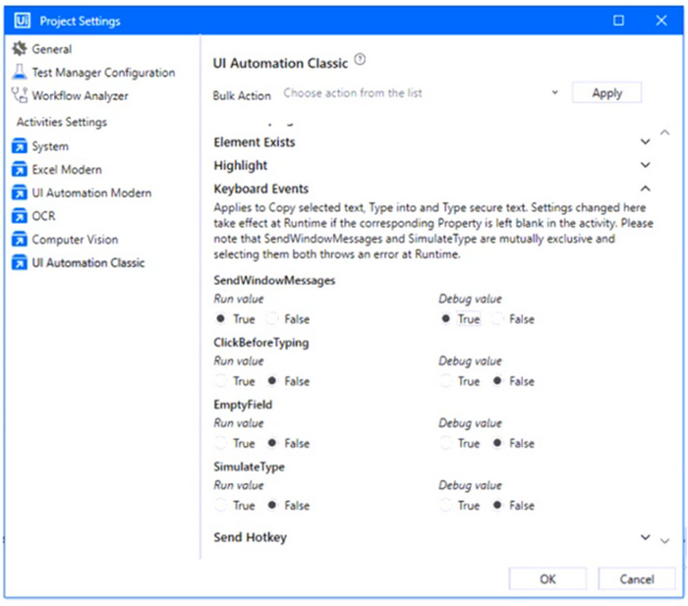Screen dimensions: 688x606
Task: Set SendWindowMessages Debug value to True
Action: pyautogui.click(x=446, y=318)
